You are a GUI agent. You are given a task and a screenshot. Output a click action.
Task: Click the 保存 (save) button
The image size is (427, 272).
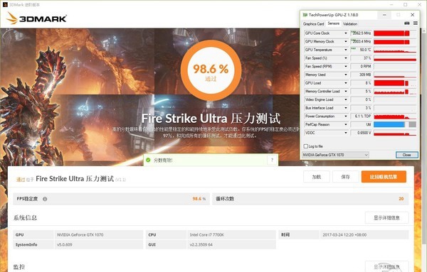coord(345,177)
